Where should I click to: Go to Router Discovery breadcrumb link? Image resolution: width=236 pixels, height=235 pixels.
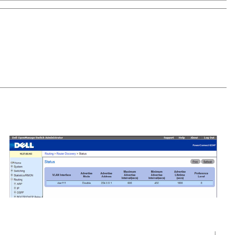click(x=66, y=154)
